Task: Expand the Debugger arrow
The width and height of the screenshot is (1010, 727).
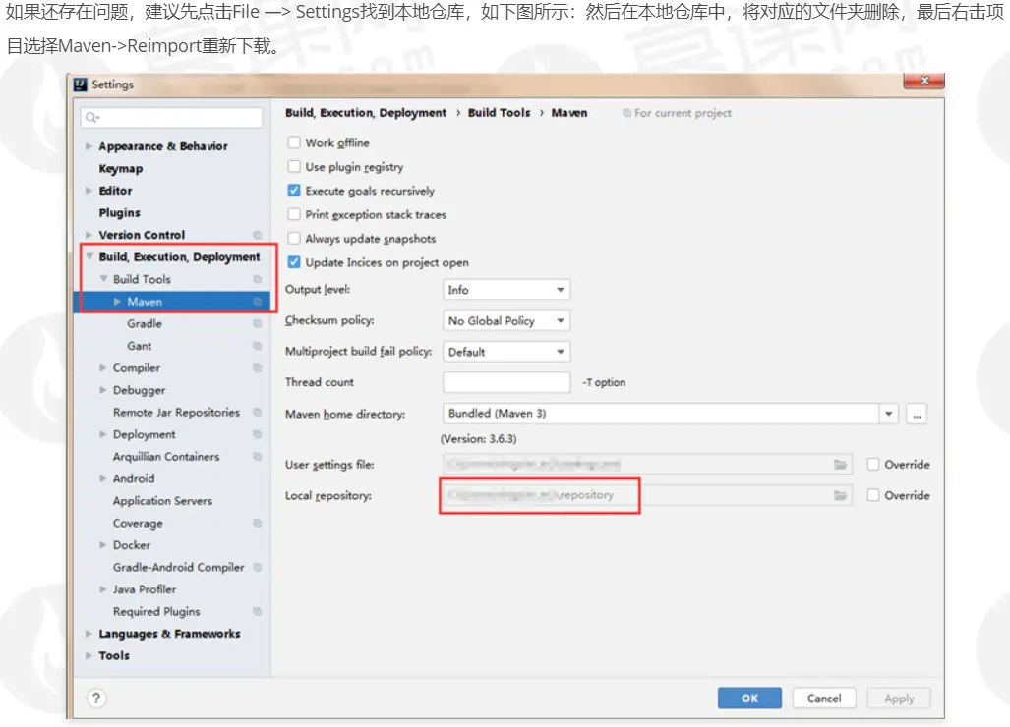Action: 103,390
